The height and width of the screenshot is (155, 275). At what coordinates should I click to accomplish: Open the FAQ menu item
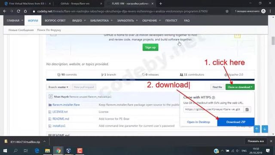[x=187, y=21]
